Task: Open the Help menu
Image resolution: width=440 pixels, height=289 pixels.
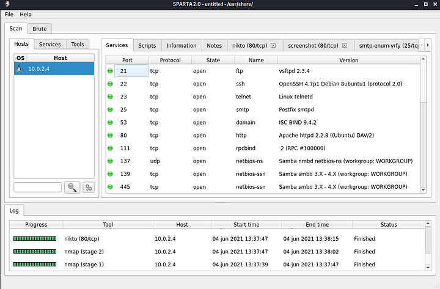Action: [26, 14]
